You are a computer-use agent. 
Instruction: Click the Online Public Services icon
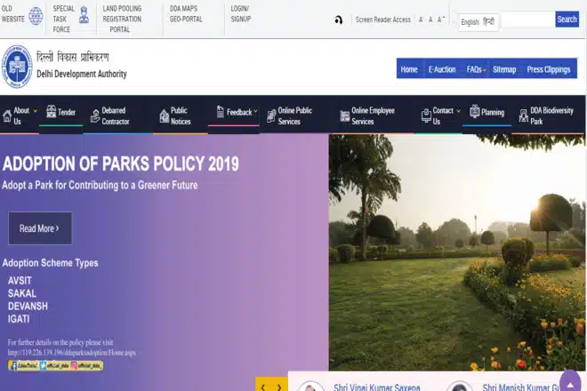271,116
